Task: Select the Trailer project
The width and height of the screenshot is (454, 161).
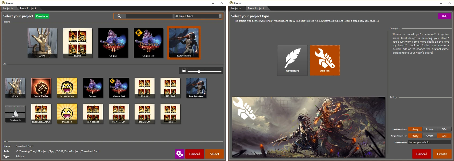Action: [x=170, y=114]
